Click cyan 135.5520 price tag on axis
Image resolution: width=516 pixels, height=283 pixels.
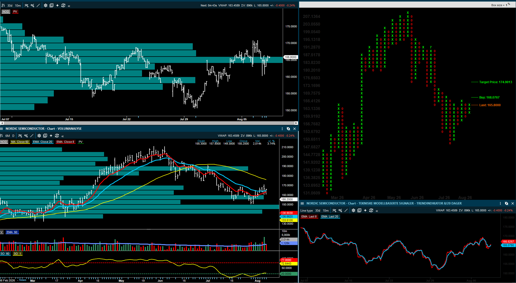[x=289, y=216]
